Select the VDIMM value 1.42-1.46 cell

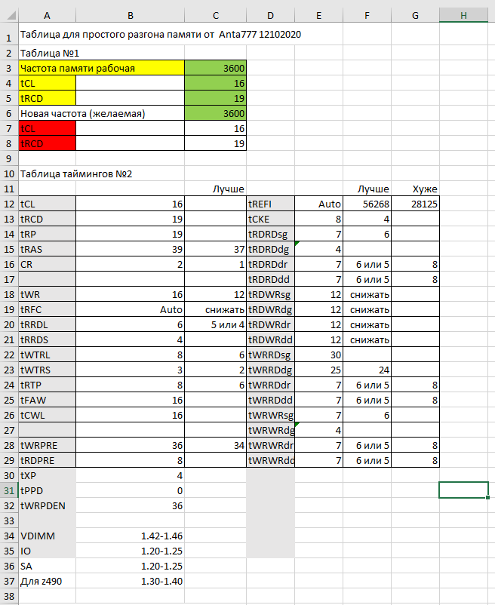point(130,536)
